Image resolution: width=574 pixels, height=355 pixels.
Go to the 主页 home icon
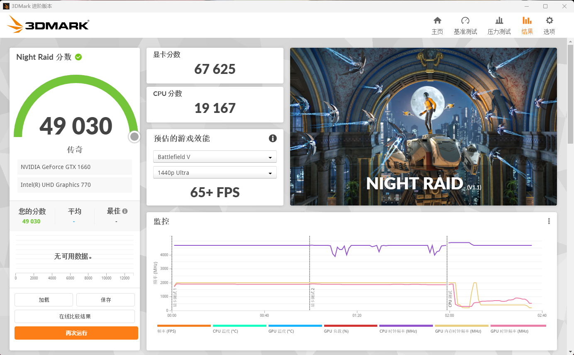coord(437,20)
